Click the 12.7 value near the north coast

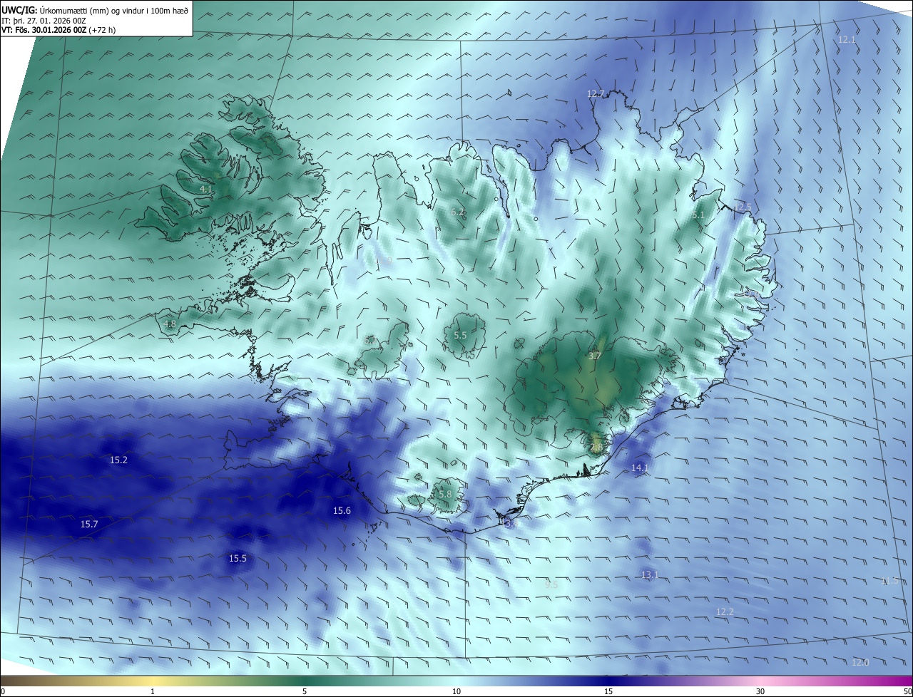(x=596, y=93)
